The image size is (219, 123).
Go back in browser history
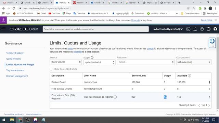tap(3, 8)
